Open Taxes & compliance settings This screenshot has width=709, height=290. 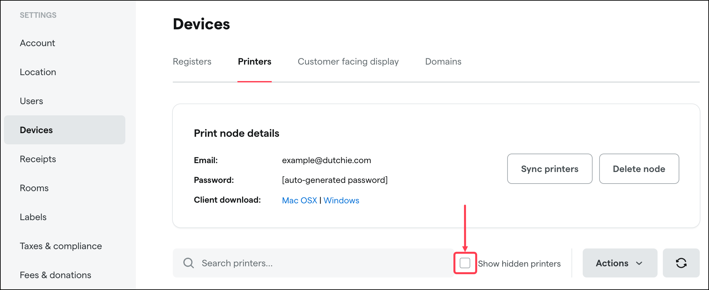[x=61, y=246]
